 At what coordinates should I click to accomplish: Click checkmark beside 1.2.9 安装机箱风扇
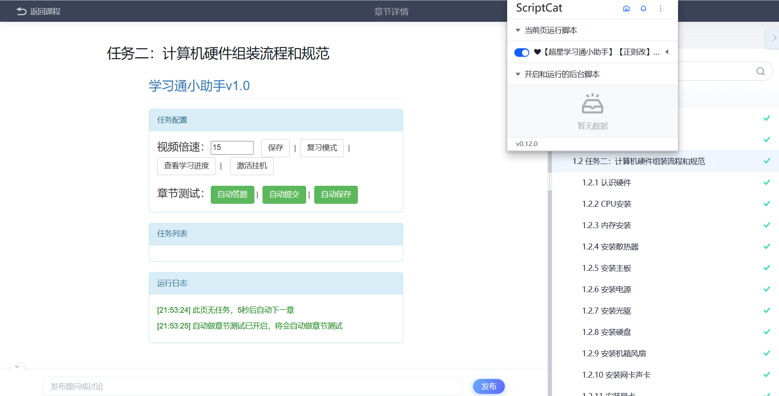coord(767,353)
